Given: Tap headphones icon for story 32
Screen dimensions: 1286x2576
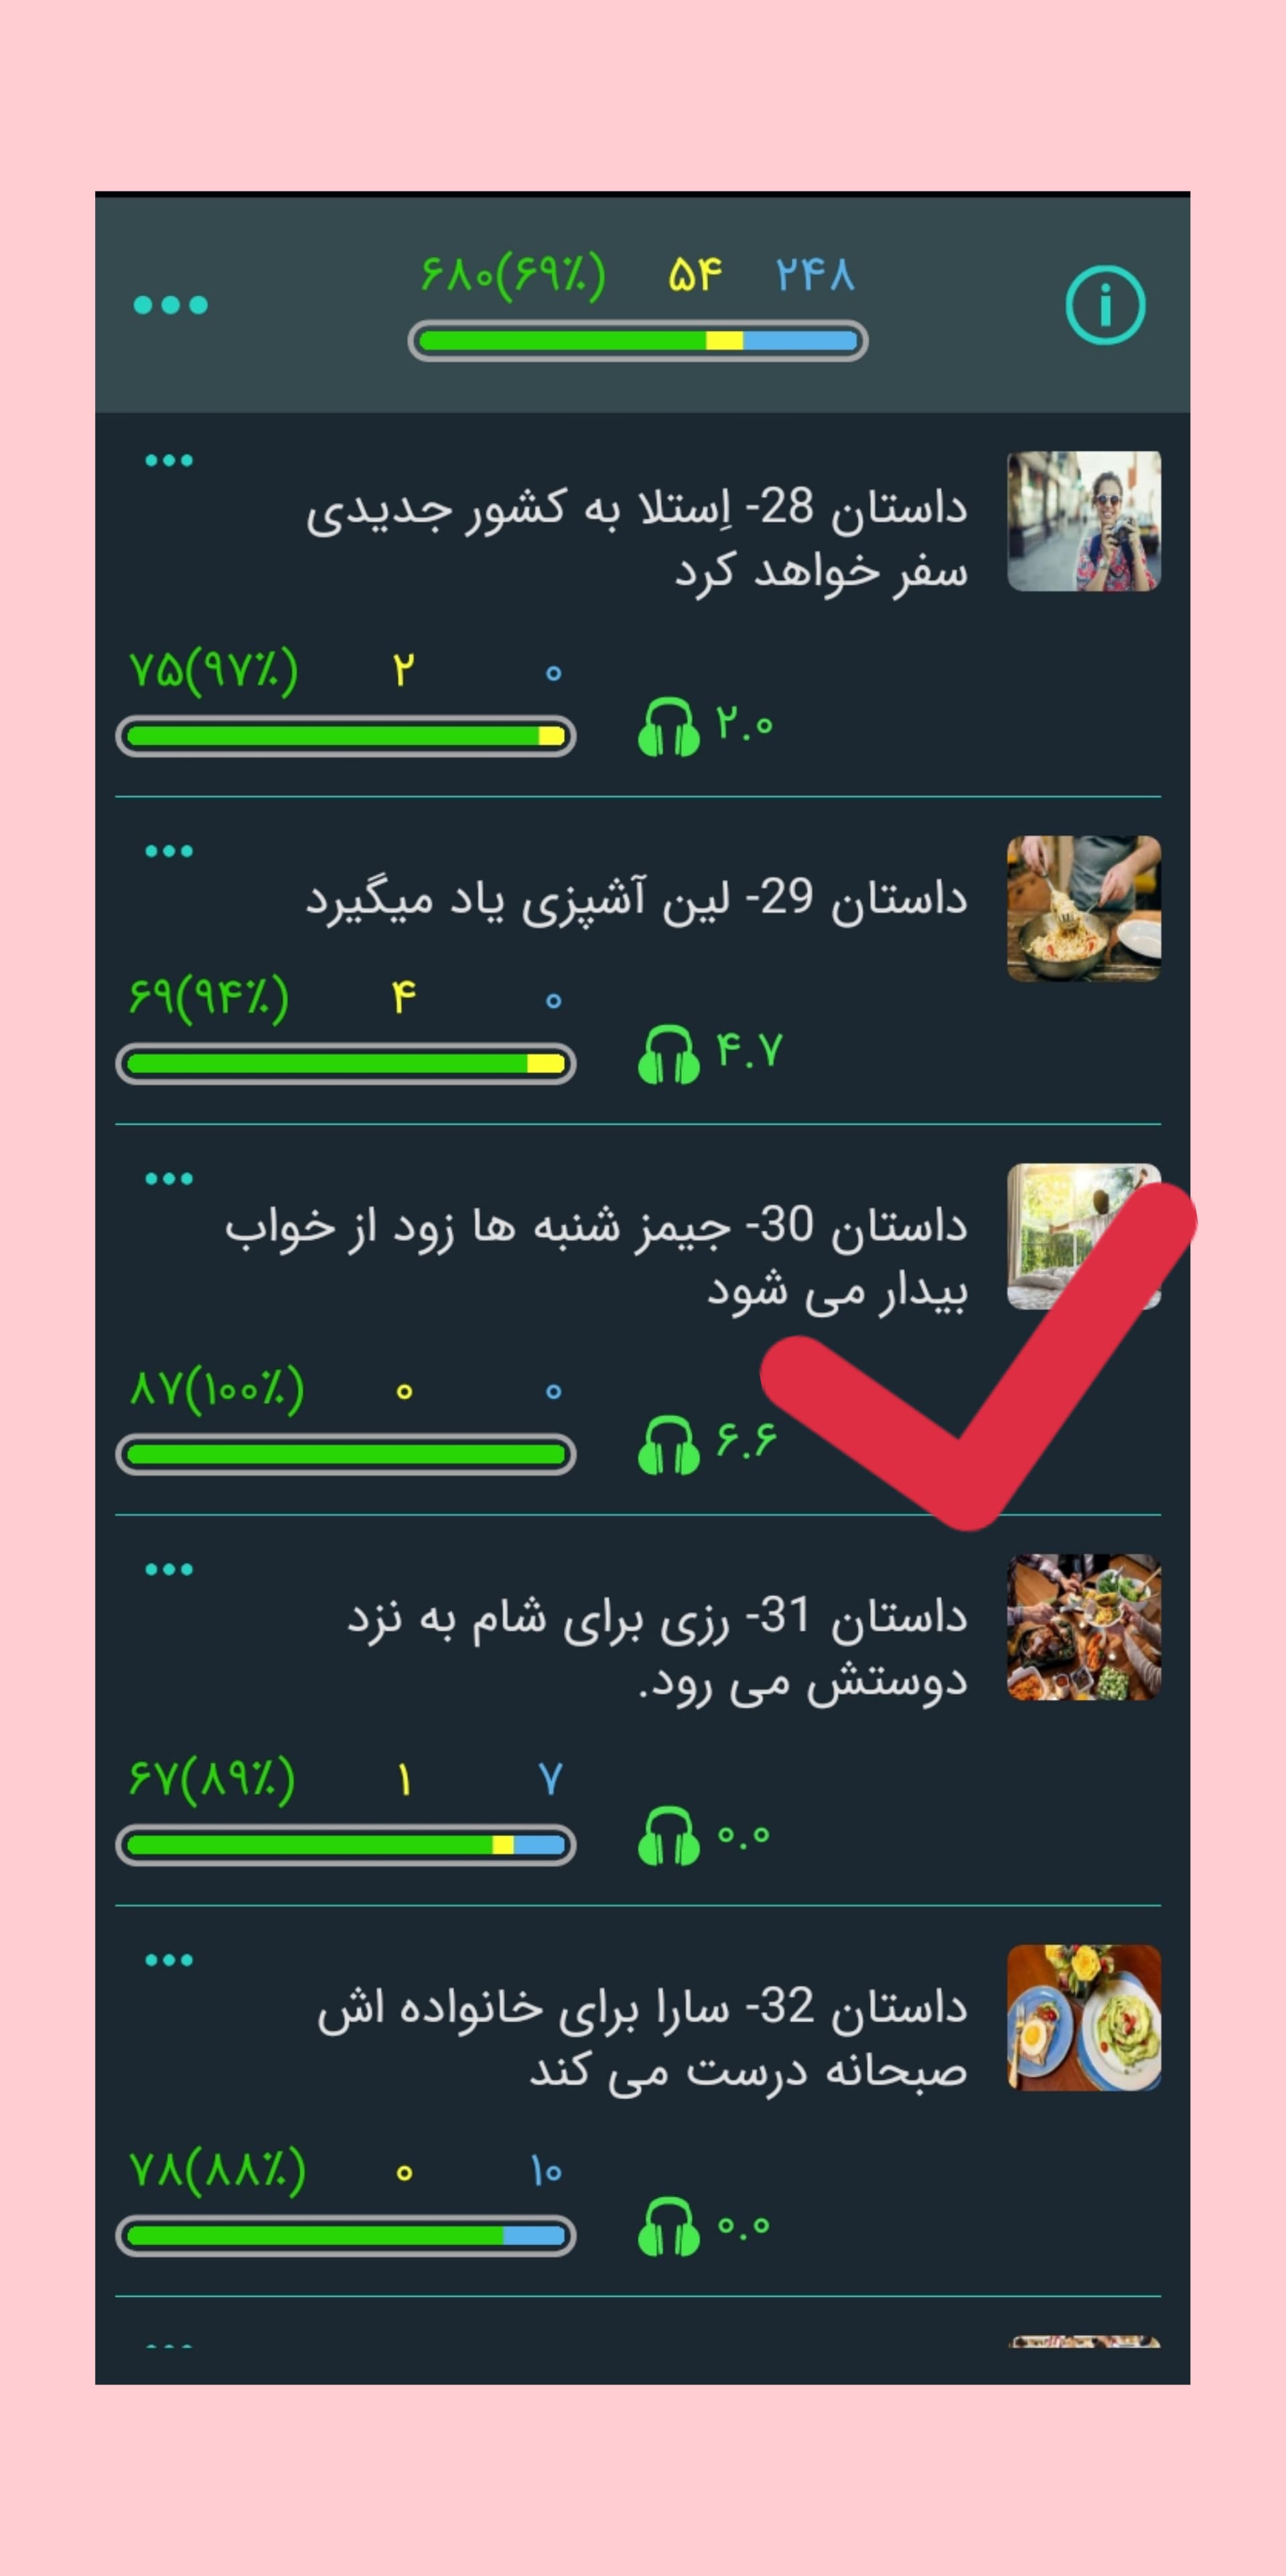Looking at the screenshot, I should tap(668, 2226).
